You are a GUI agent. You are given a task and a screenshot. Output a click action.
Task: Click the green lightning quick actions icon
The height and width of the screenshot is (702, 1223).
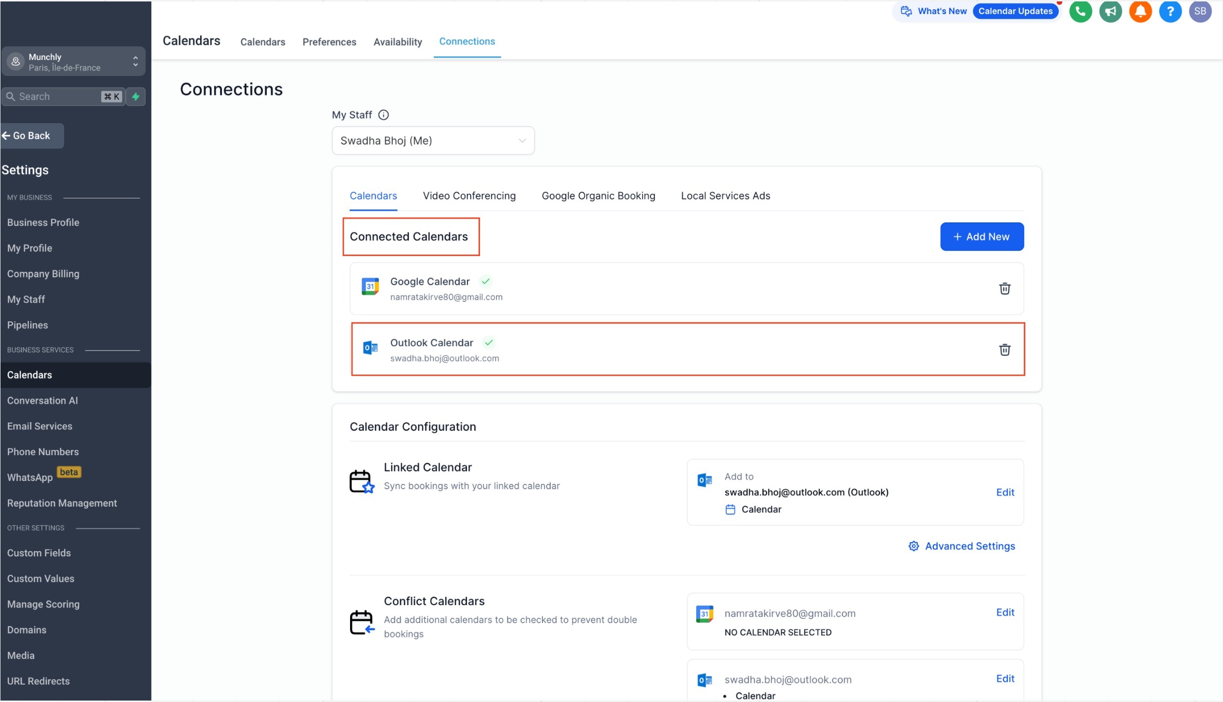coord(136,96)
